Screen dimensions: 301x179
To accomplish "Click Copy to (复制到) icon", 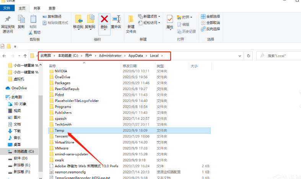I will 90,19.
